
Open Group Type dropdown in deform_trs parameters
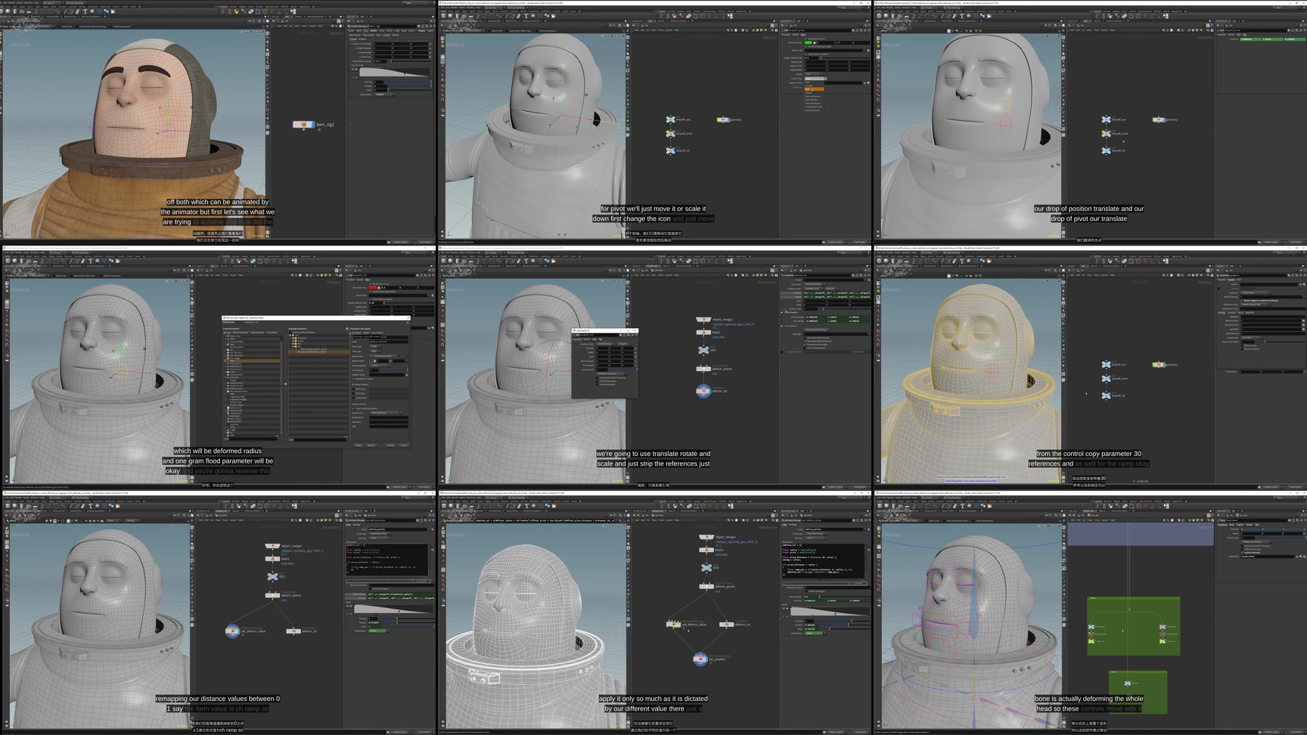pyautogui.click(x=813, y=284)
